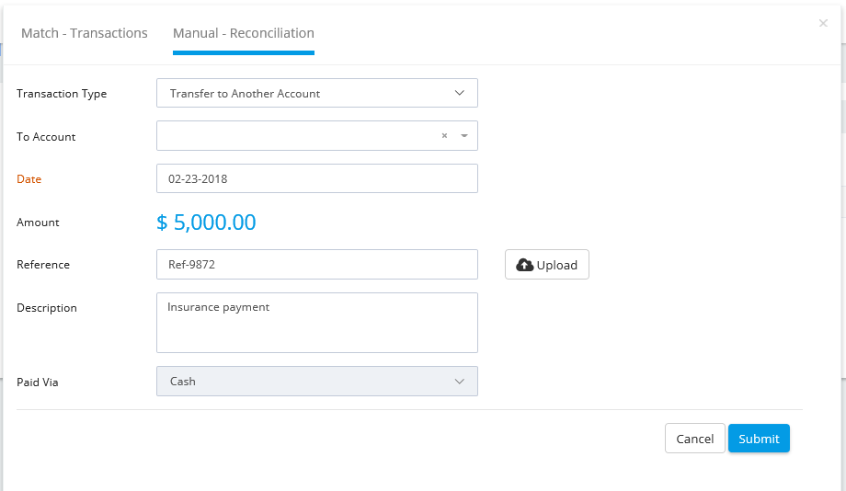Click the cloud upload icon
The image size is (846, 491).
[524, 265]
